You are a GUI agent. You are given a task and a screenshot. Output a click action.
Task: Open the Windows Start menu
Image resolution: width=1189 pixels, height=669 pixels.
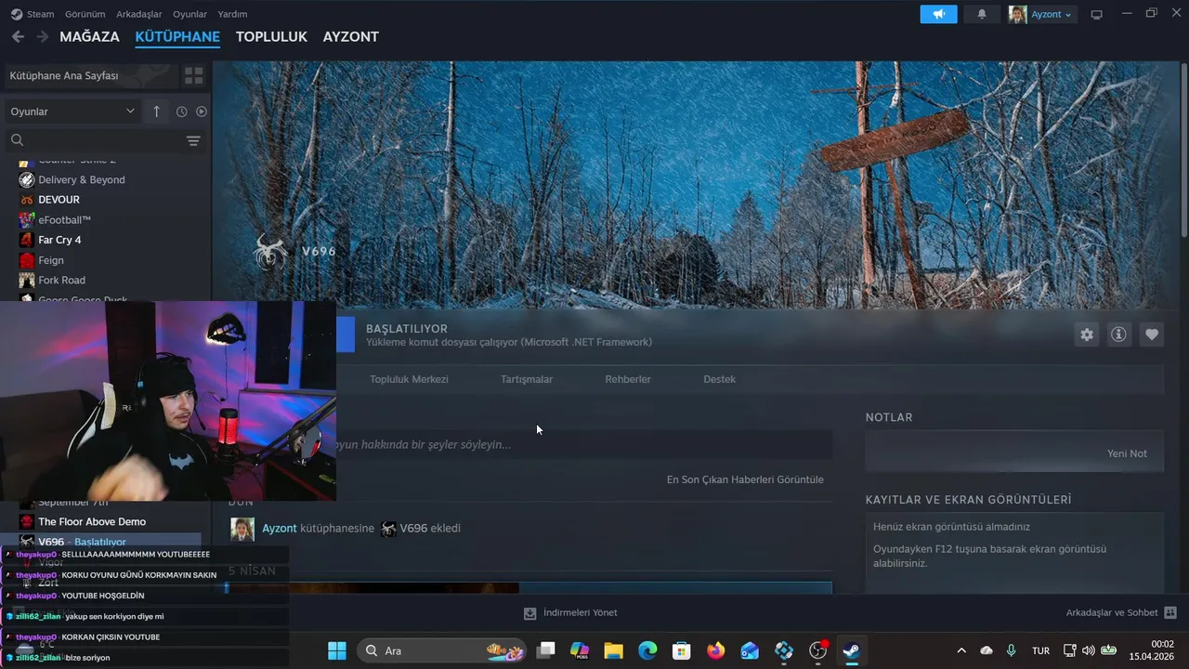tap(337, 650)
